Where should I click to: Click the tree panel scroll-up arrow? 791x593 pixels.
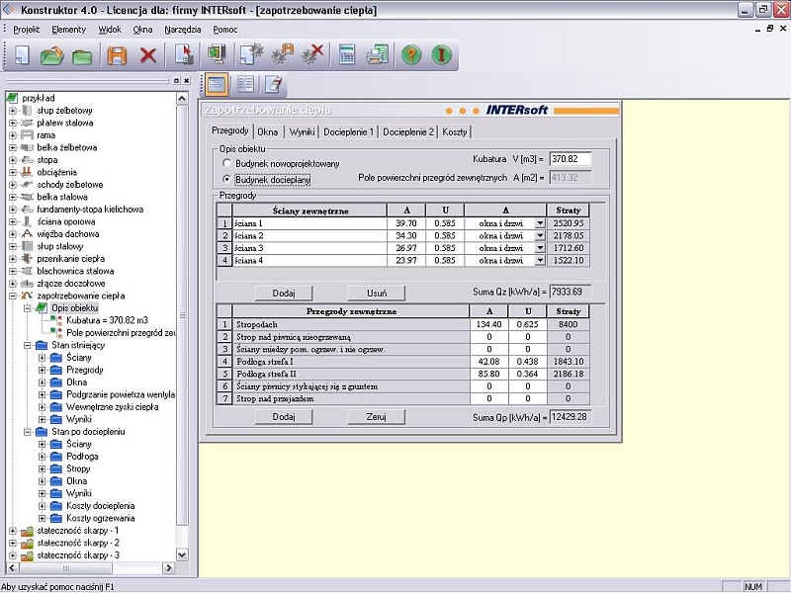(182, 98)
